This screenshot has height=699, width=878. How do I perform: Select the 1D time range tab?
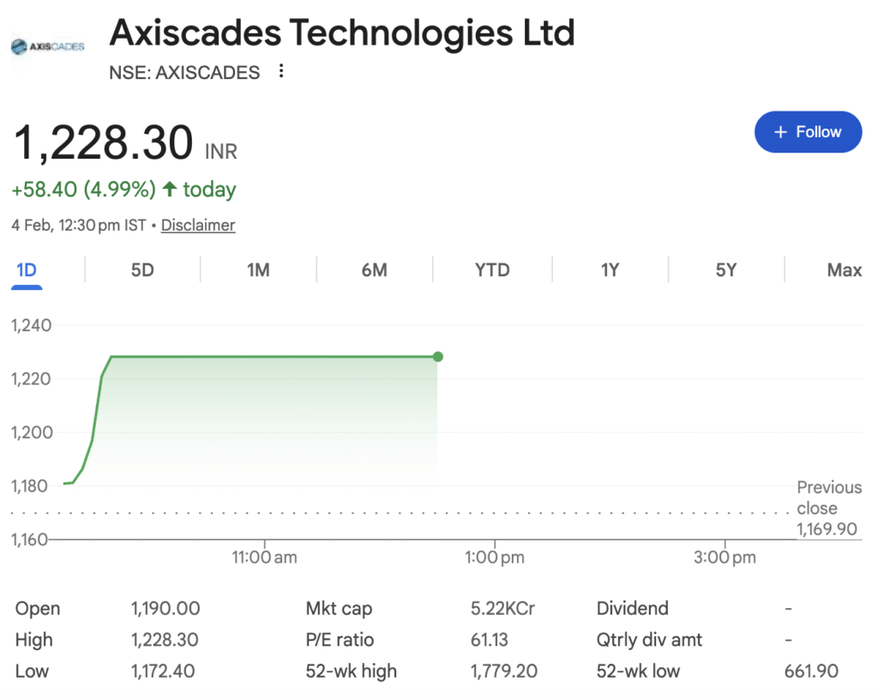27,270
